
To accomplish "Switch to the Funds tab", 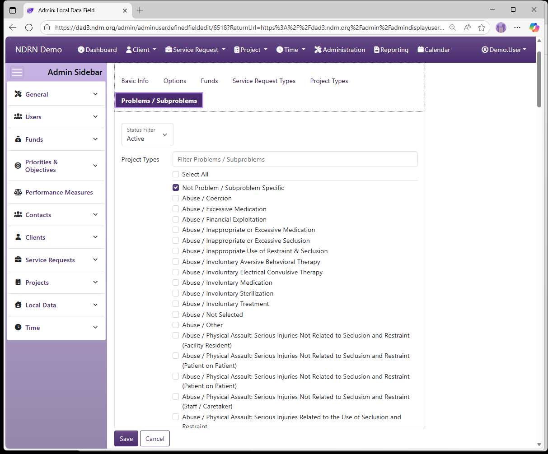I will tap(210, 81).
